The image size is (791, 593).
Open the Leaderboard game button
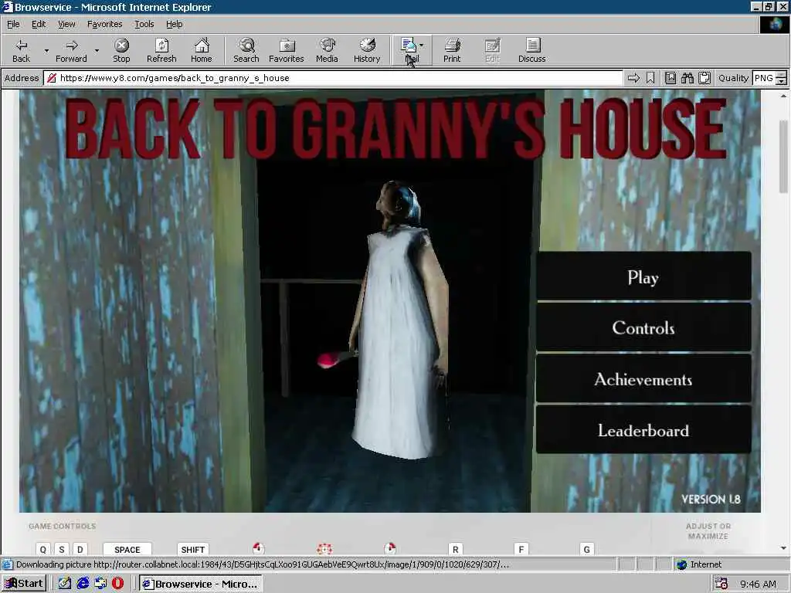[x=643, y=430]
